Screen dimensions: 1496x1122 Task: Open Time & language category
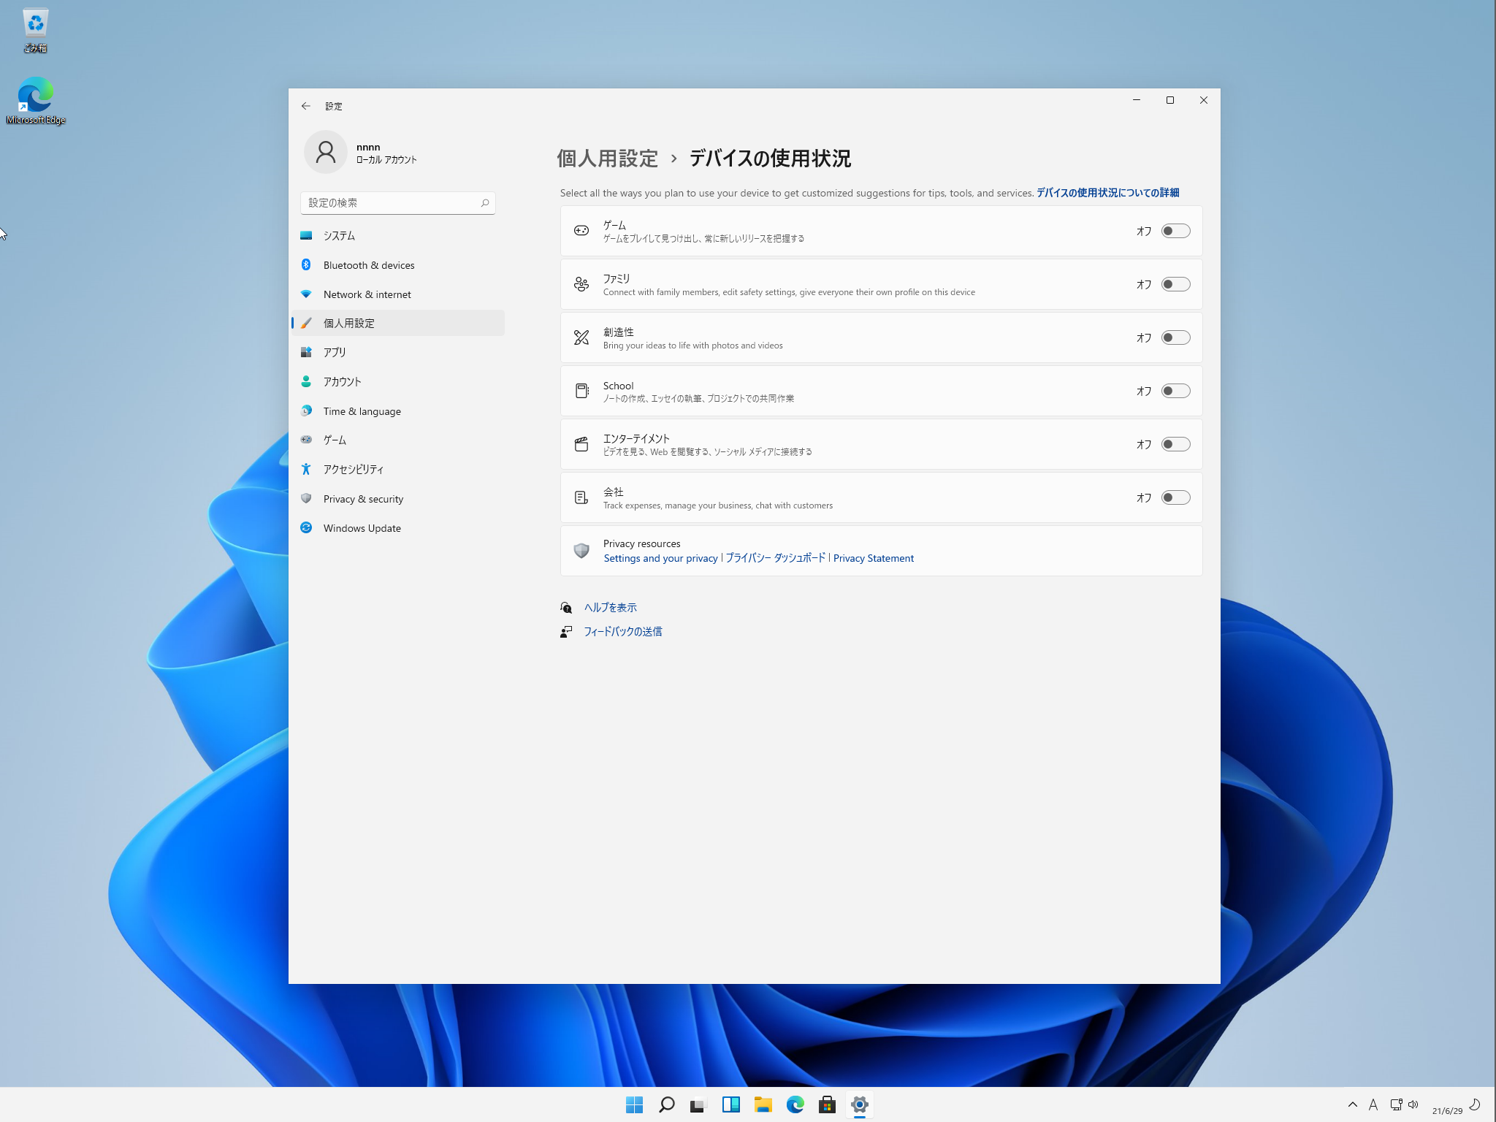click(x=398, y=411)
